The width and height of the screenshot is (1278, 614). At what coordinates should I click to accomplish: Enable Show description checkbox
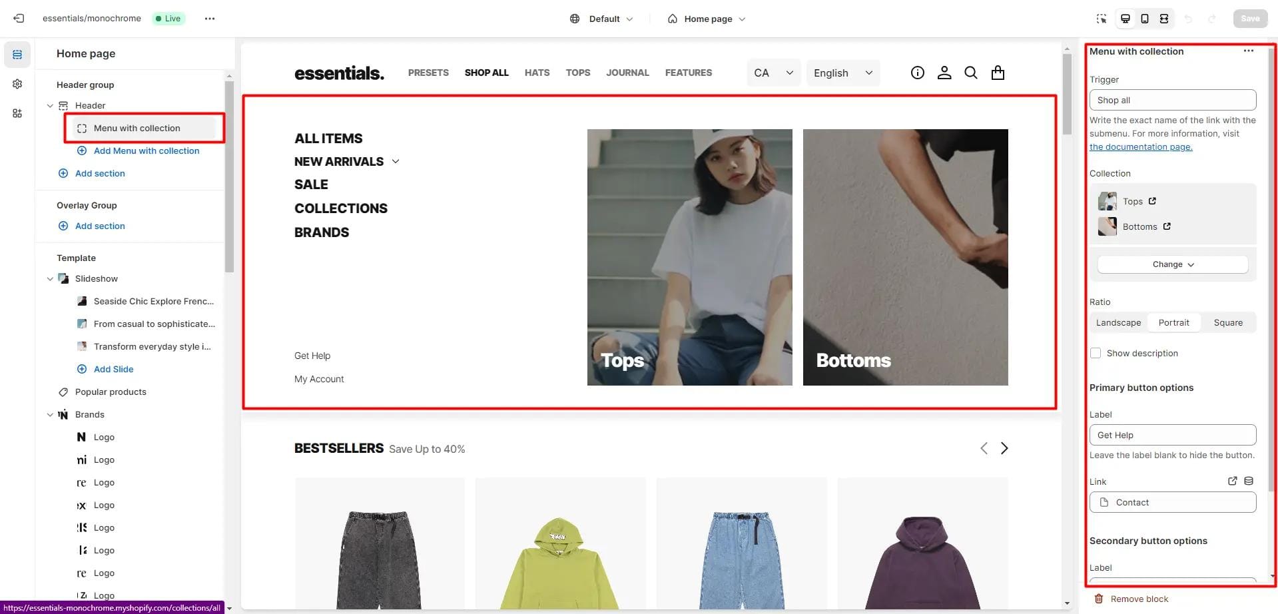pyautogui.click(x=1096, y=353)
